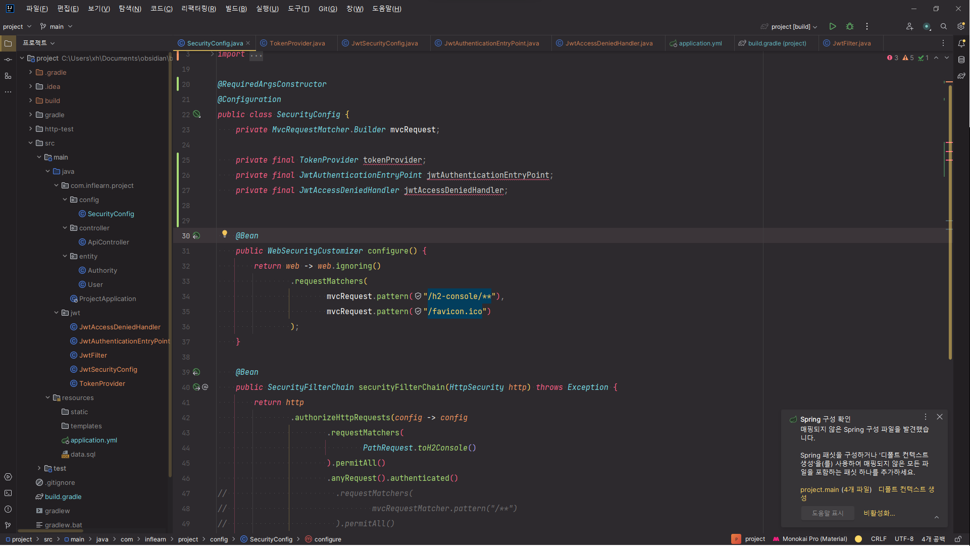Viewport: 970px width, 546px height.
Task: Click the yellow status indicator circle
Action: click(858, 539)
